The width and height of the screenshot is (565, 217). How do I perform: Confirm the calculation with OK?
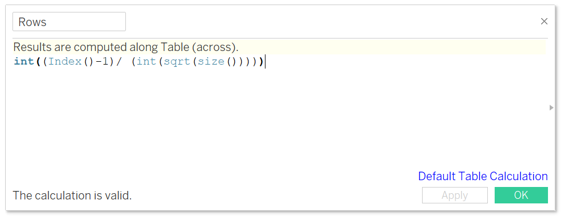click(x=521, y=195)
